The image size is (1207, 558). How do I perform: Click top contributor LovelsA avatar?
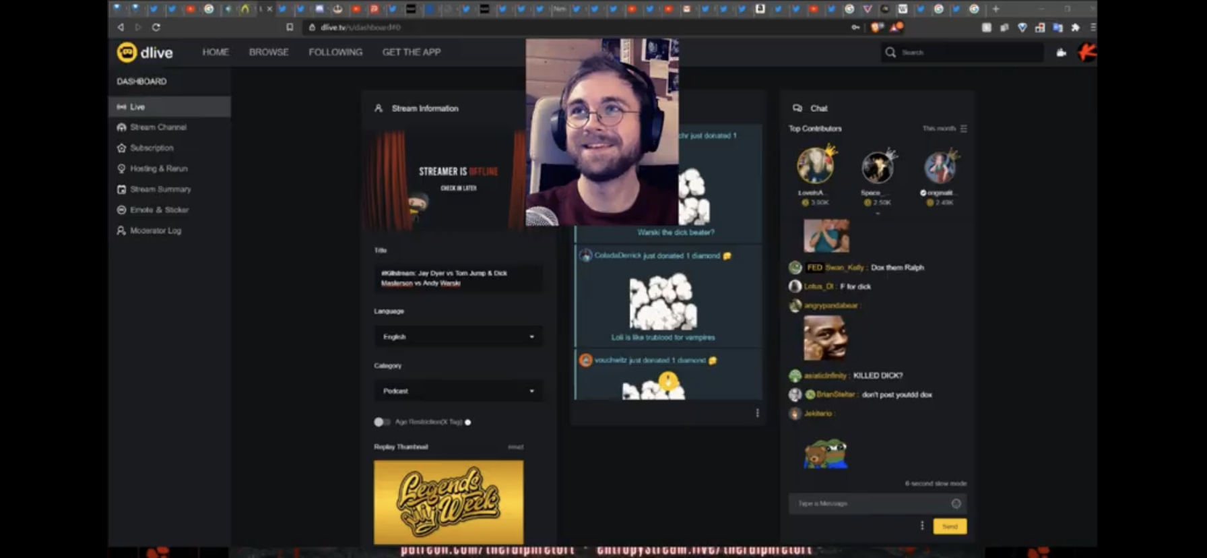pos(814,166)
